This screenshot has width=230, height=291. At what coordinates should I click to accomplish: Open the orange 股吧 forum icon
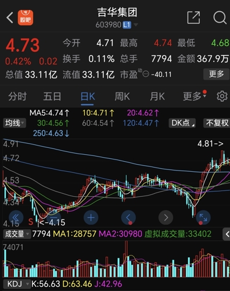tap(26, 17)
